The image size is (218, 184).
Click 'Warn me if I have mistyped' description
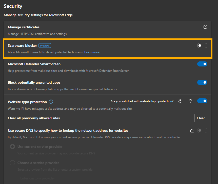coord(70,109)
